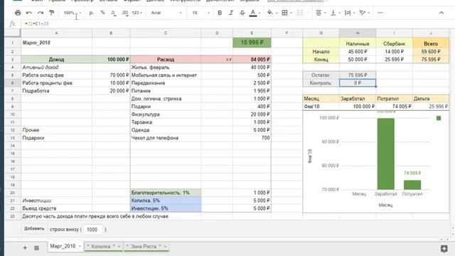The height and width of the screenshot is (256, 455).
Task: Select the Всего header cell
Action: [431, 43]
